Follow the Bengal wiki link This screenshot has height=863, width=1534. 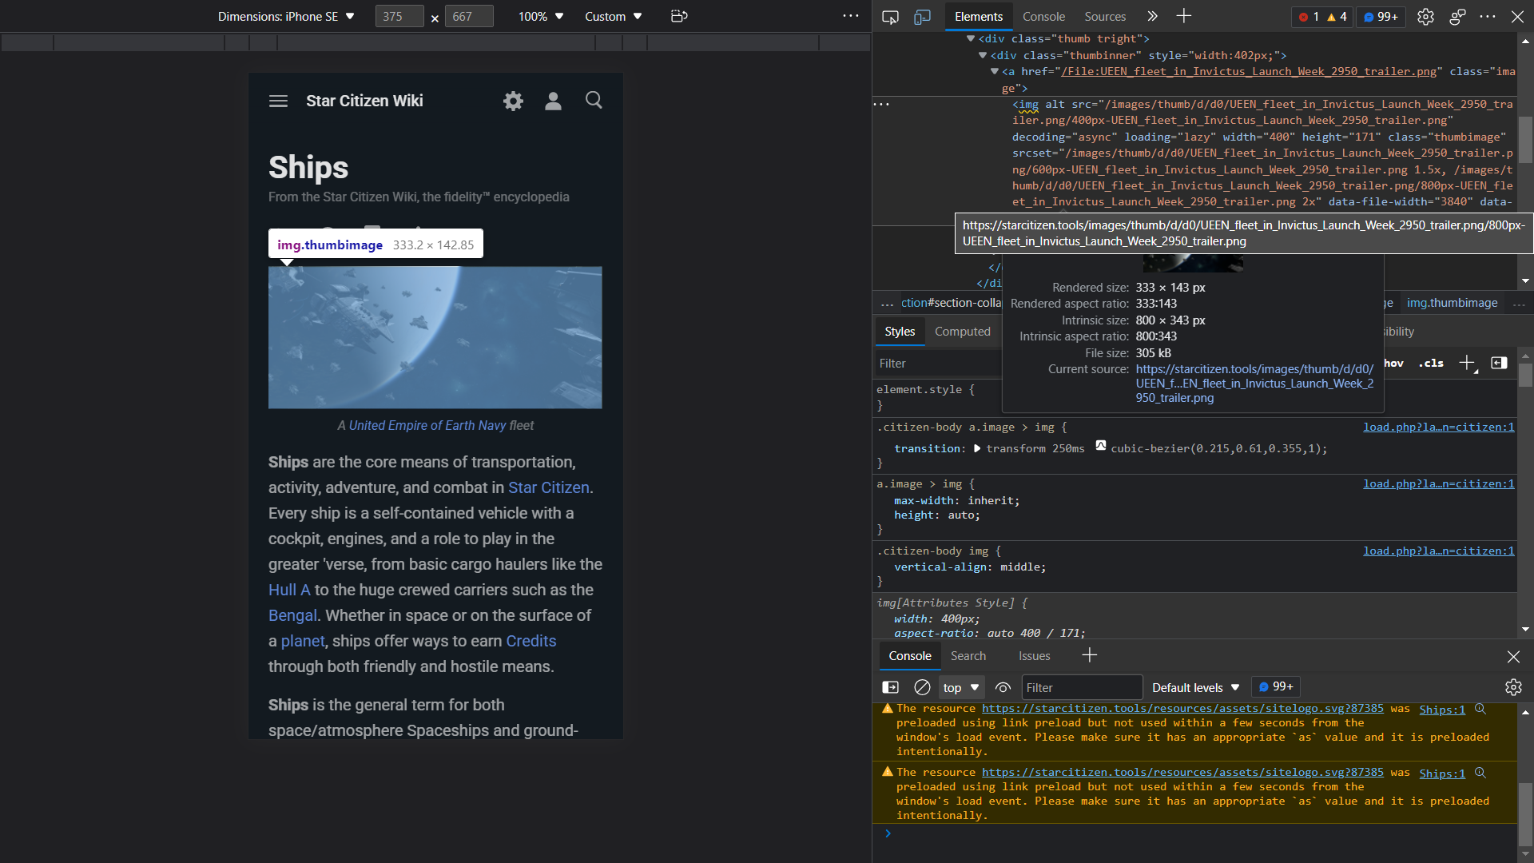[x=292, y=616]
